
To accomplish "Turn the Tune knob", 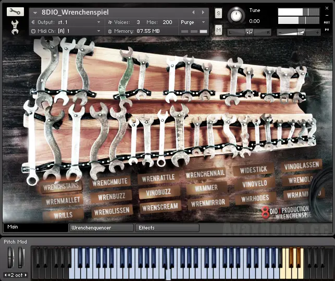I will [x=236, y=16].
